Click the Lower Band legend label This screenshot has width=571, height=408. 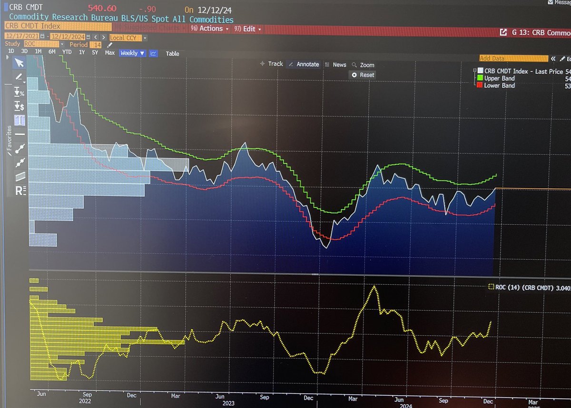[x=499, y=85]
